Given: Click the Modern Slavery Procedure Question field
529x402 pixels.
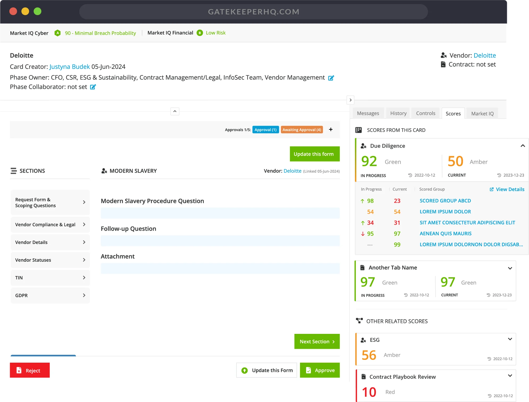Looking at the screenshot, I should click(220, 213).
